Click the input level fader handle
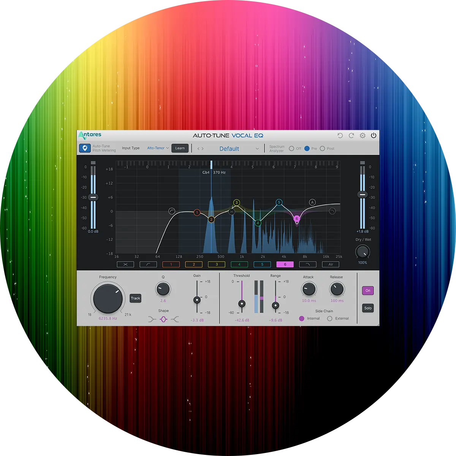This screenshot has width=456, height=456. (93, 197)
